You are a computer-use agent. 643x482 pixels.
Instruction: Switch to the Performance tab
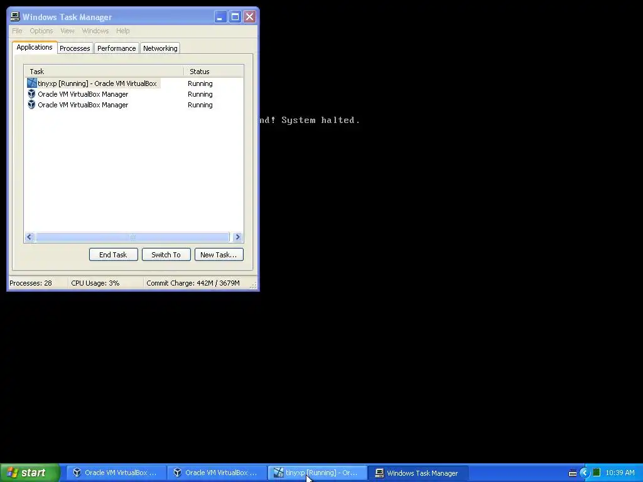[x=116, y=48]
